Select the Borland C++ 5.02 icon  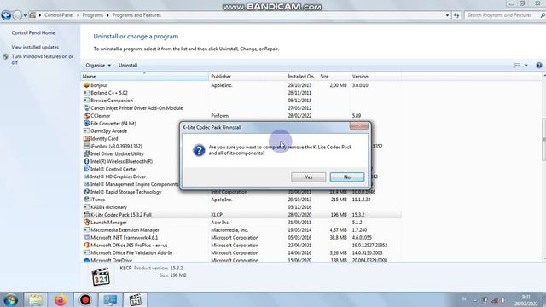coord(86,93)
